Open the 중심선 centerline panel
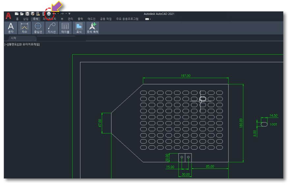The height and width of the screenshot is (189, 290). pos(38,28)
